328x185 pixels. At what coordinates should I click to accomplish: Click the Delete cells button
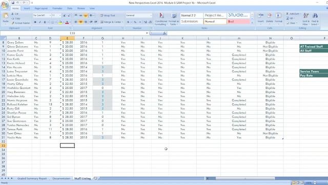pyautogui.click(x=270, y=18)
